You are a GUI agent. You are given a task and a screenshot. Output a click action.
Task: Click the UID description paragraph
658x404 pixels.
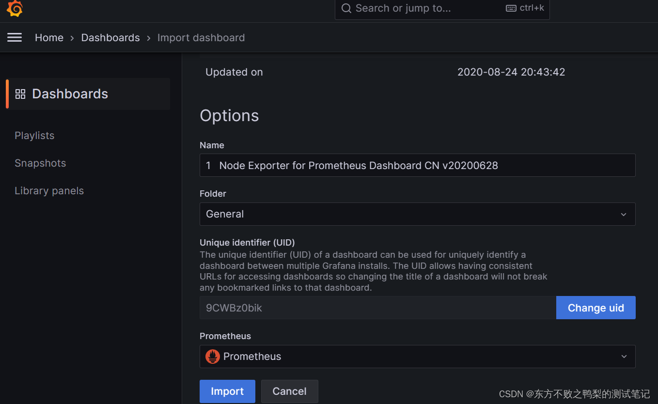coord(374,271)
